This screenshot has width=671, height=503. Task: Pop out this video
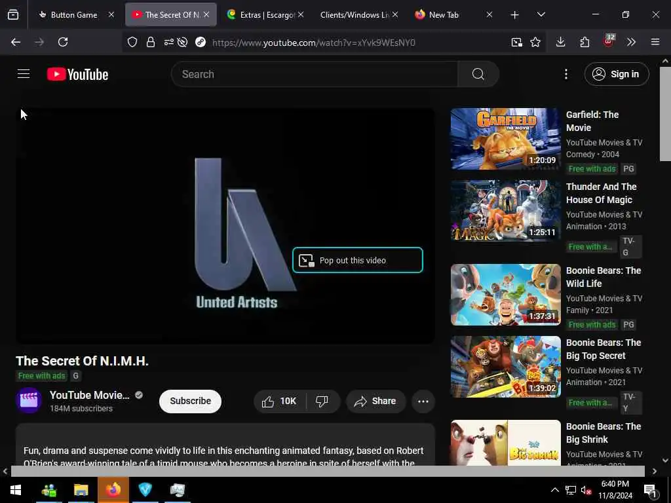coord(358,260)
